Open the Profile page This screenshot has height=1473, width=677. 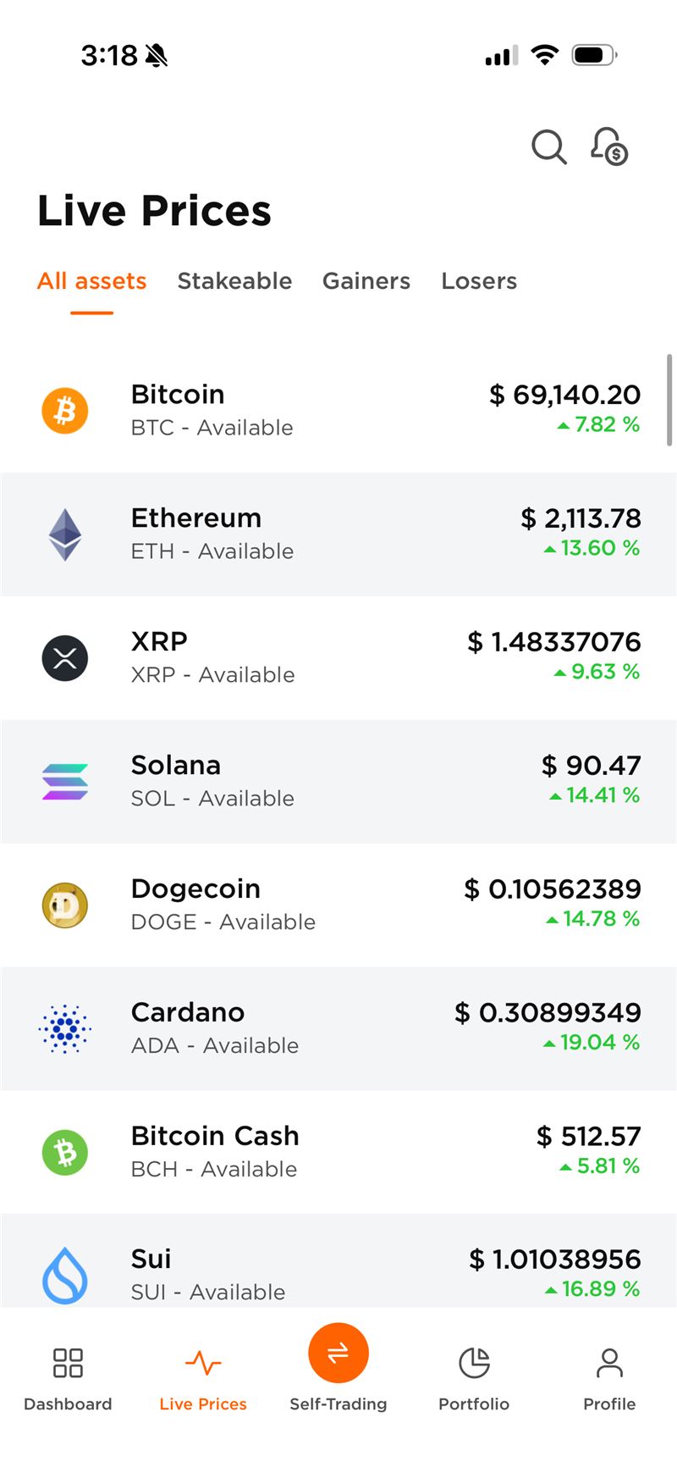609,1378
